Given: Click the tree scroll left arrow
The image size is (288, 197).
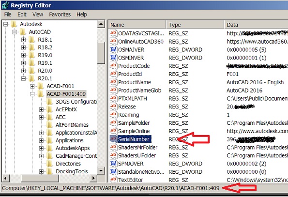Looking at the screenshot, I should pyautogui.click(x=5, y=178).
